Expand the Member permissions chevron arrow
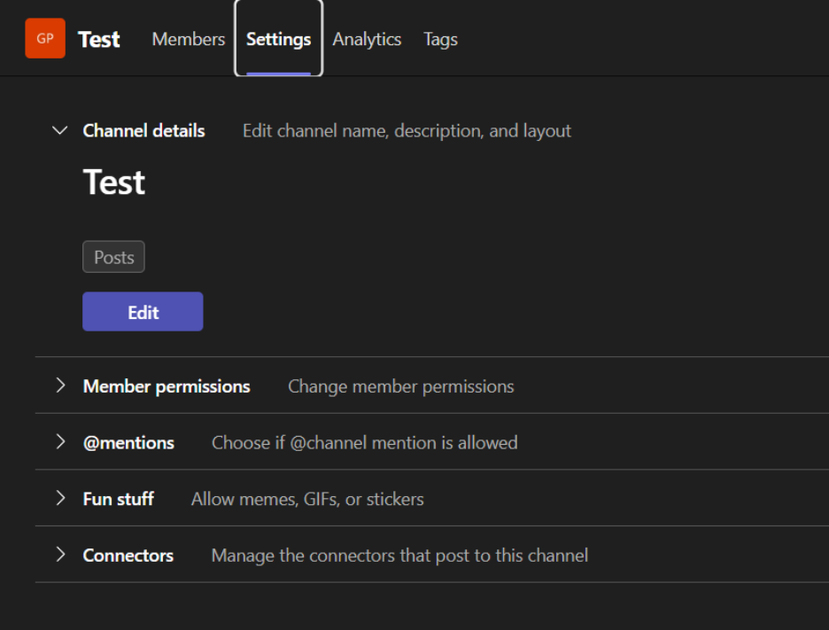 [x=60, y=385]
